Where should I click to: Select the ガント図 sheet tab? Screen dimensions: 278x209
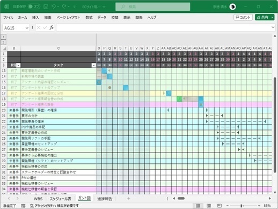84,198
